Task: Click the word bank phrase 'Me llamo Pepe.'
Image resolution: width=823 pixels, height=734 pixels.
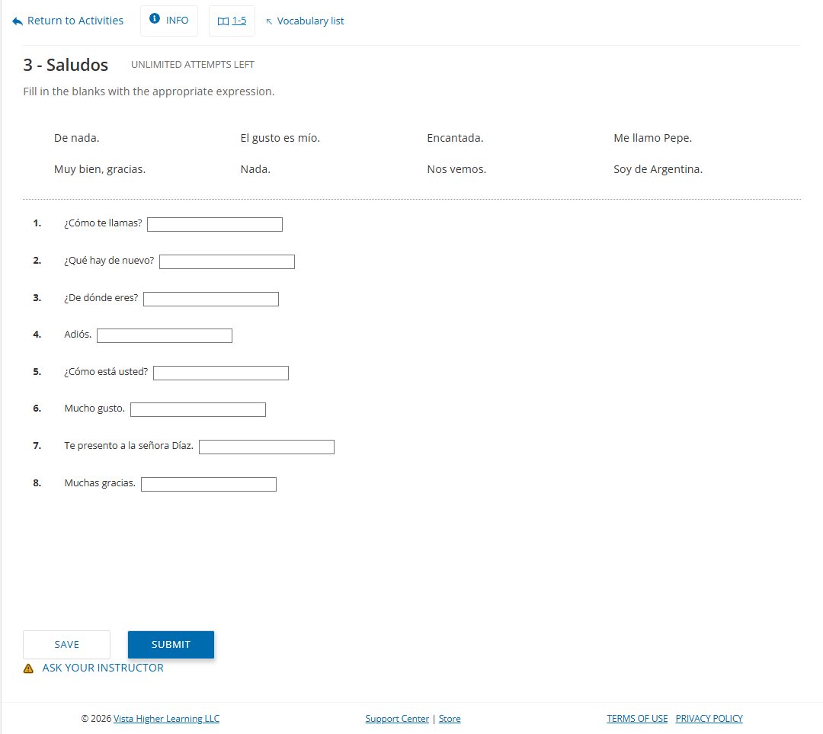Action: [x=653, y=138]
